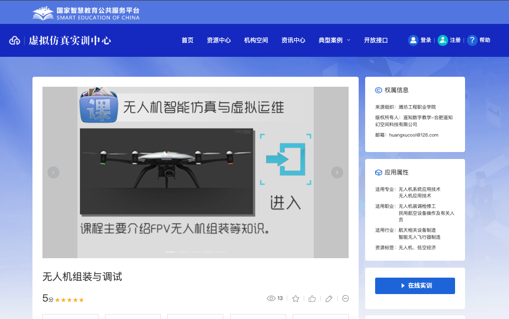This screenshot has height=319, width=509.
Task: Click the 智能无人飞行器制造 industry text
Action: [420, 237]
